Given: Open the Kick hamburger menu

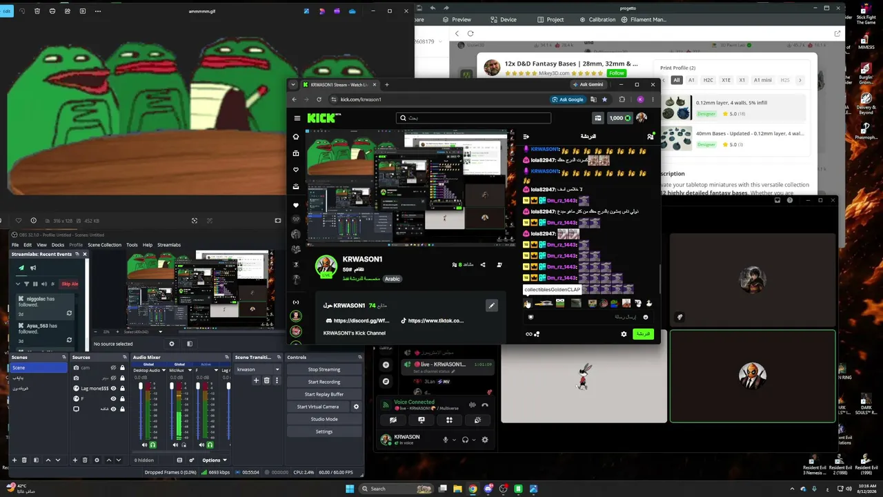Looking at the screenshot, I should [297, 118].
